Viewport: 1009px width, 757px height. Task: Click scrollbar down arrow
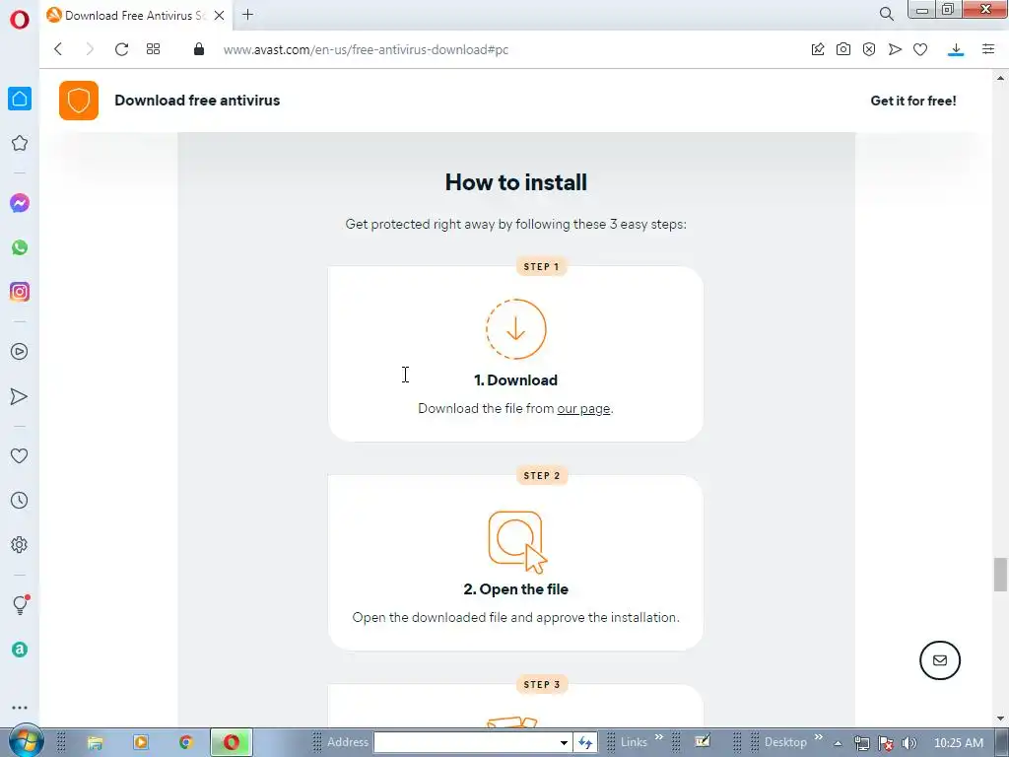(1000, 719)
